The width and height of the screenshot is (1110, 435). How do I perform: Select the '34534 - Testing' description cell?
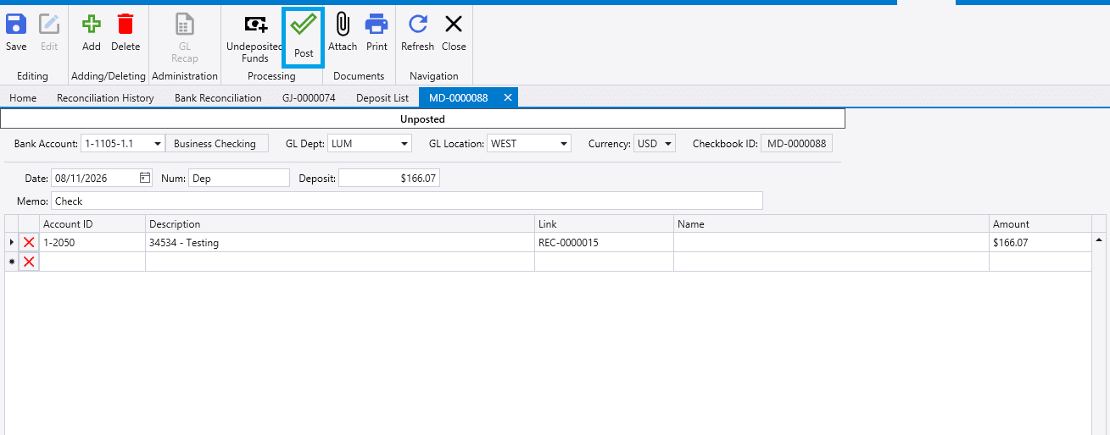coord(340,243)
